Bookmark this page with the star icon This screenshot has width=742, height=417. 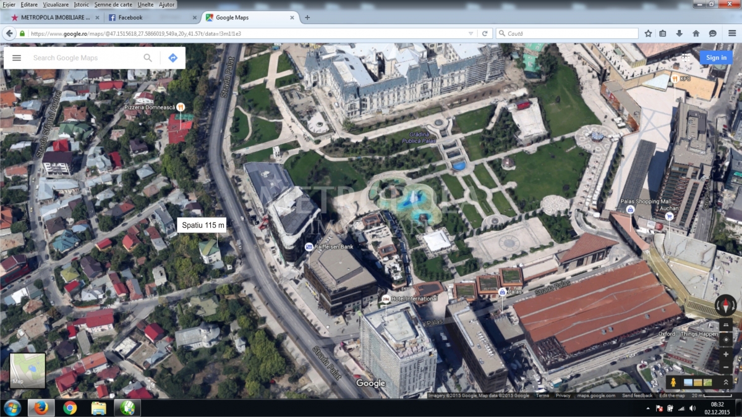pos(648,33)
